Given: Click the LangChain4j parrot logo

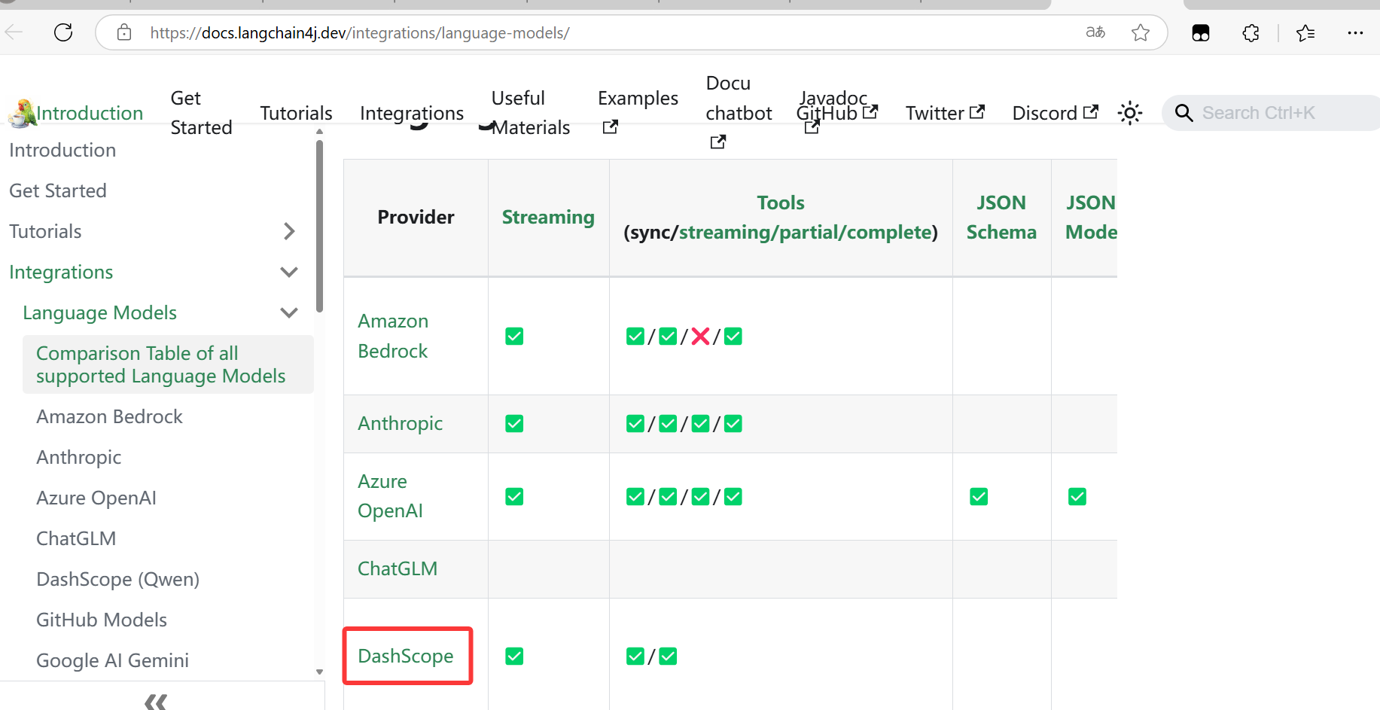Looking at the screenshot, I should tap(22, 113).
